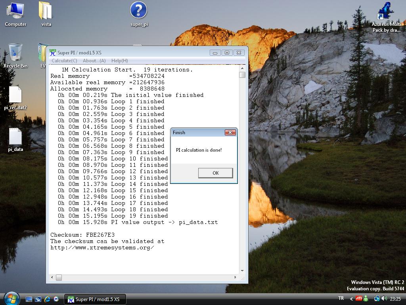Click the vertical scrollbar thumb in Super PI
Image resolution: width=406 pixels, height=305 pixels.
pos(242,75)
